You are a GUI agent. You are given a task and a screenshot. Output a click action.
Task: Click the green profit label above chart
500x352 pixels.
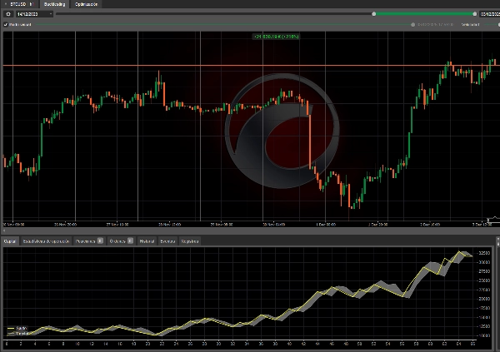pos(275,37)
